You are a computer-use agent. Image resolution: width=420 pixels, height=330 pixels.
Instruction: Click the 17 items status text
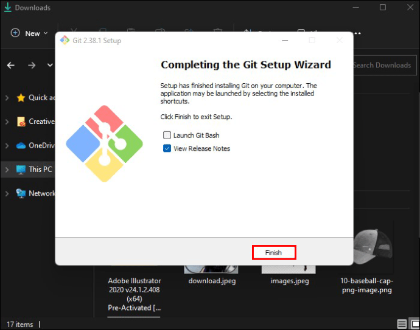(20, 325)
